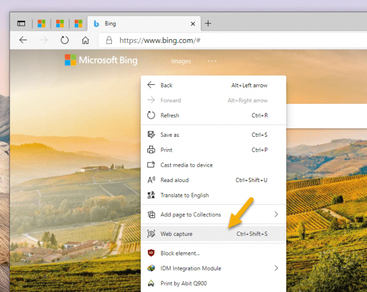The image size is (367, 292).
Task: Open the vertical tabs panel icon
Action: point(21,23)
